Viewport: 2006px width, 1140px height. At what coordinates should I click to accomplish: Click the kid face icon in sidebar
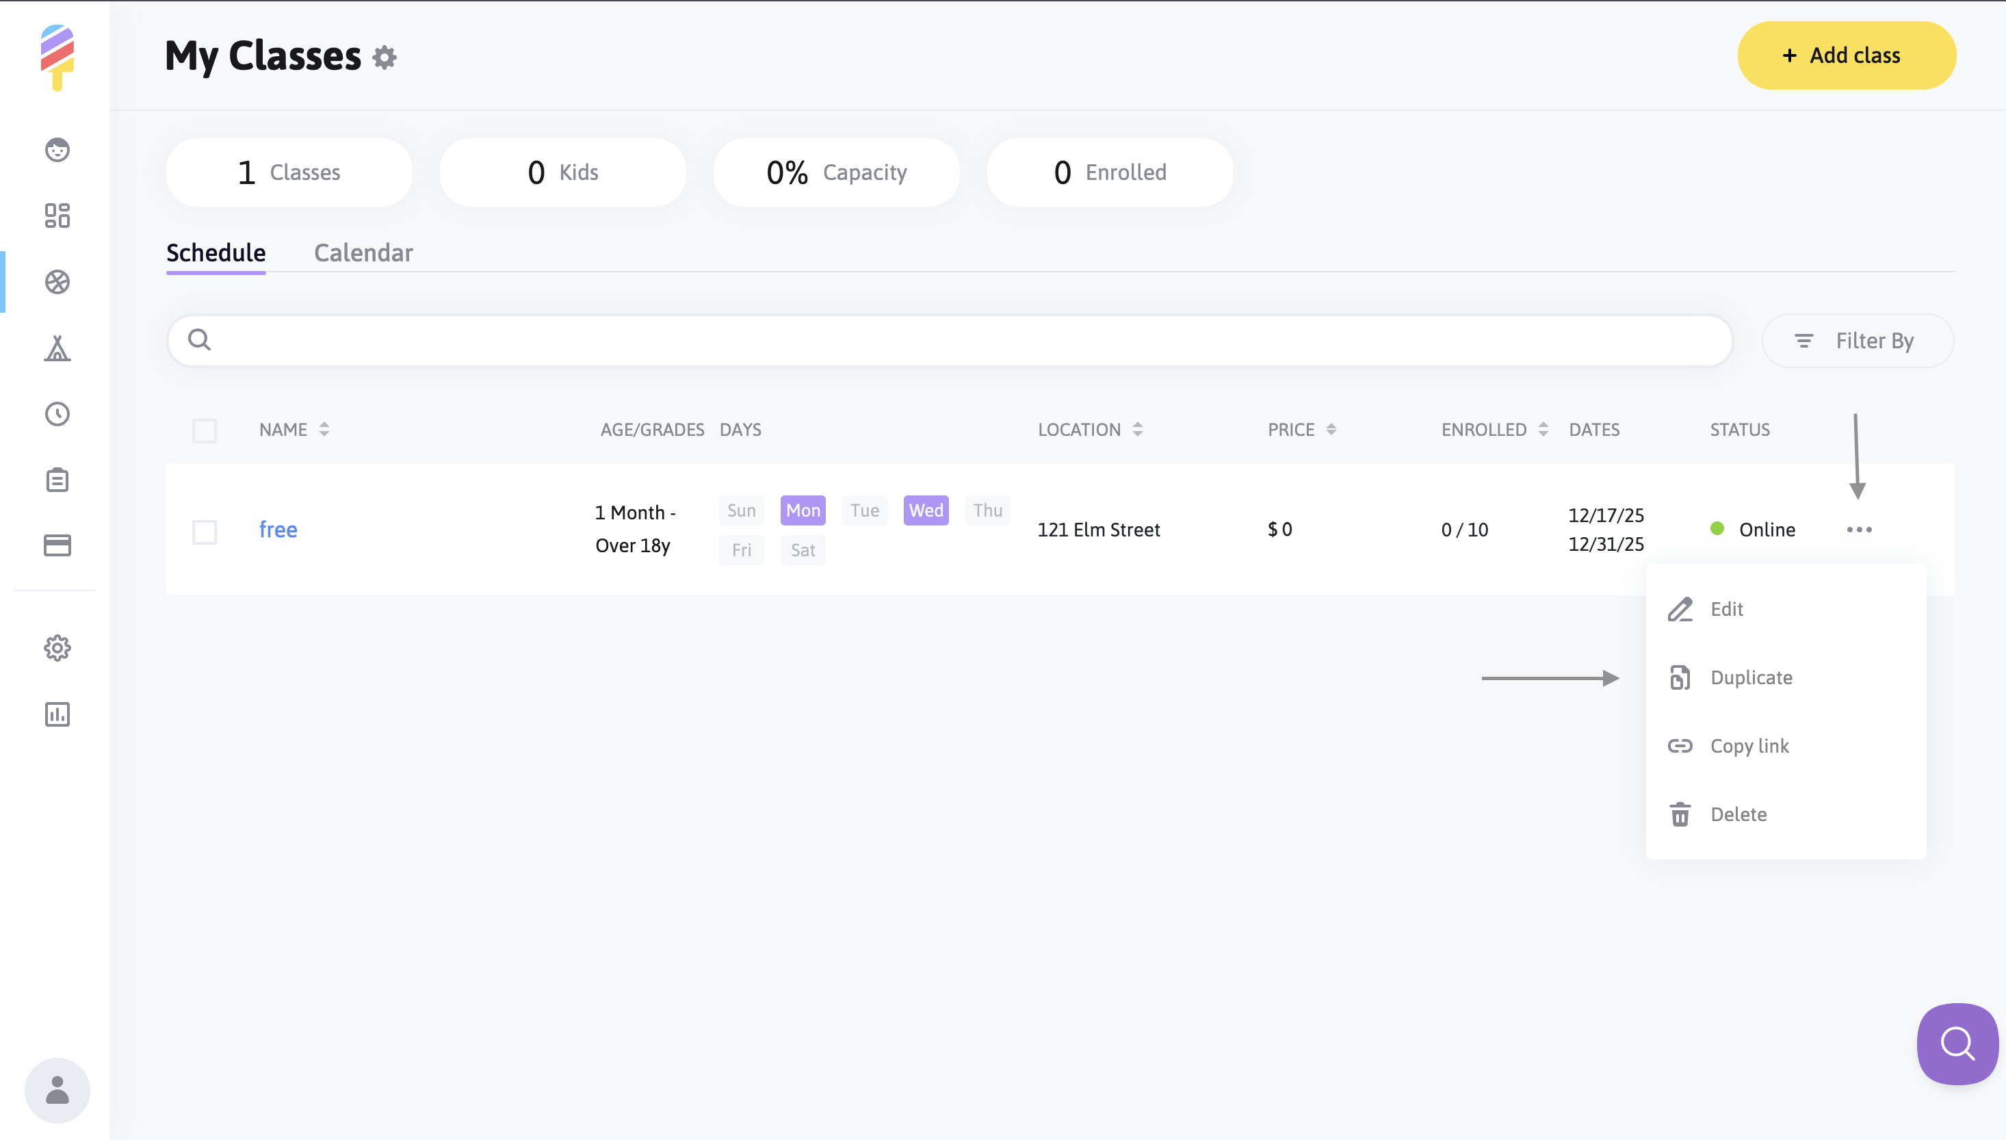pyautogui.click(x=57, y=150)
